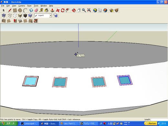This screenshot has height=126, width=168.
Task: Activate the Circle drawing tool
Action: [x=20, y=10]
